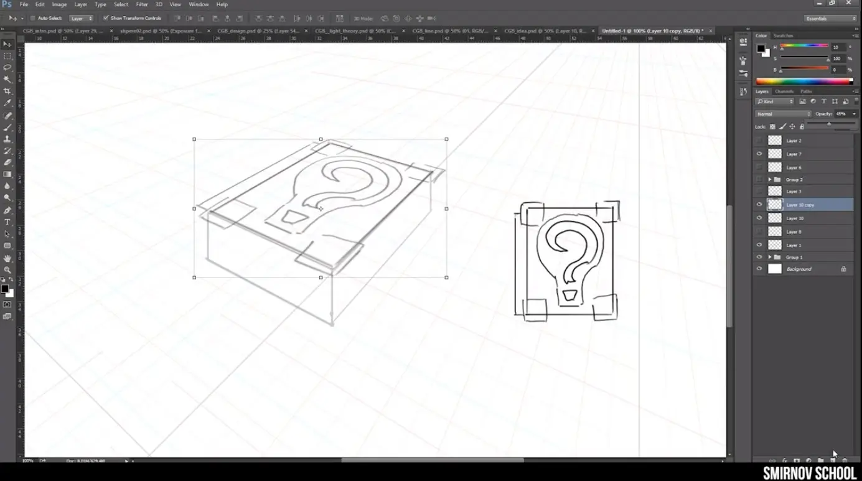Select the Pen tool

(7, 210)
